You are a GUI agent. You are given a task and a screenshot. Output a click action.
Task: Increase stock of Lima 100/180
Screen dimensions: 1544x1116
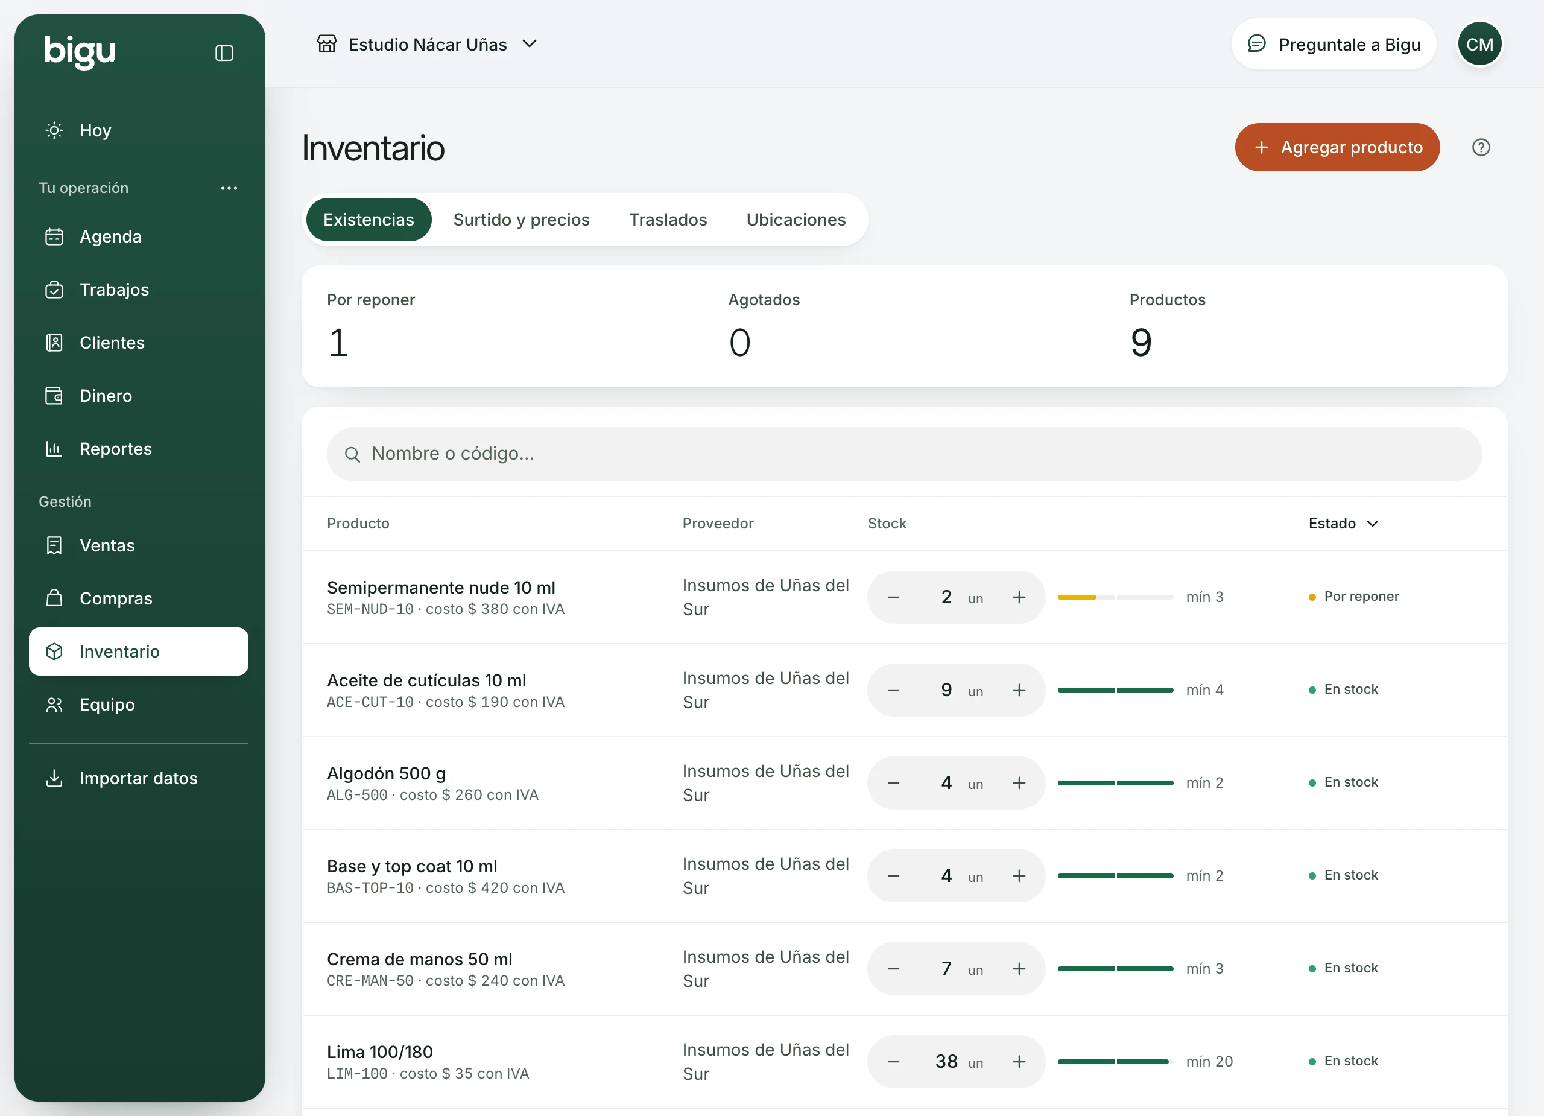tap(1019, 1062)
